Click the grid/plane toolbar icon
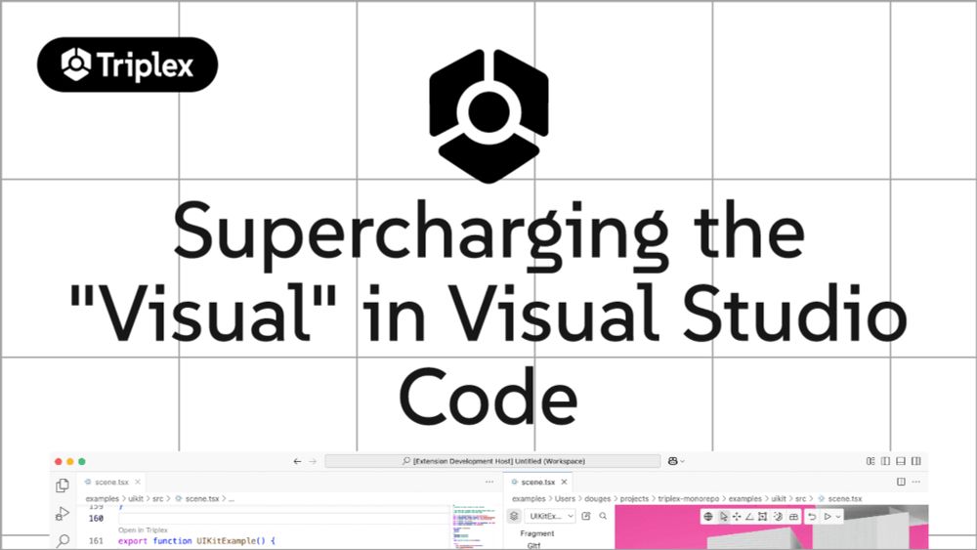This screenshot has width=977, height=550. coord(793,517)
